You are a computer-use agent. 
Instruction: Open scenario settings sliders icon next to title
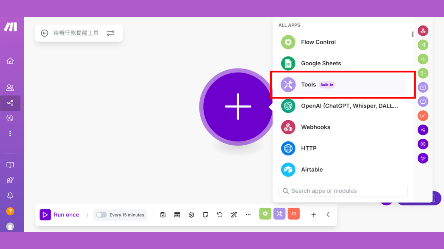pyautogui.click(x=111, y=33)
